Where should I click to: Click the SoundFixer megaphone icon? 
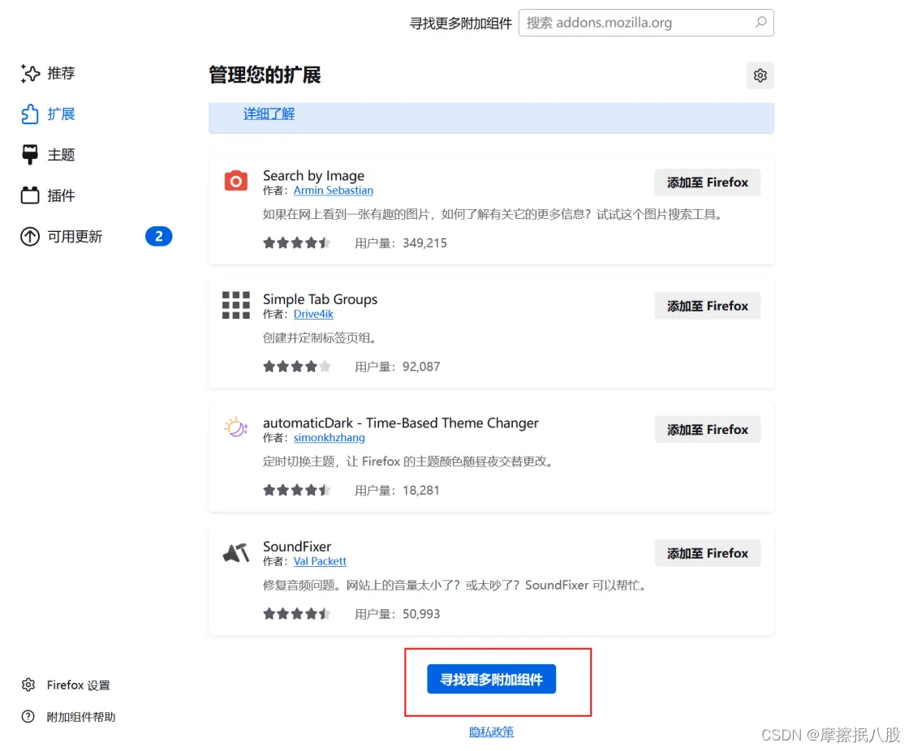tap(236, 552)
